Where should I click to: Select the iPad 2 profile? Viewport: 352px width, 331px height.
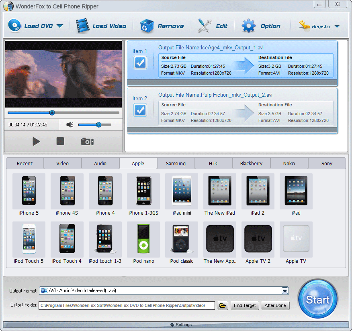(258, 195)
